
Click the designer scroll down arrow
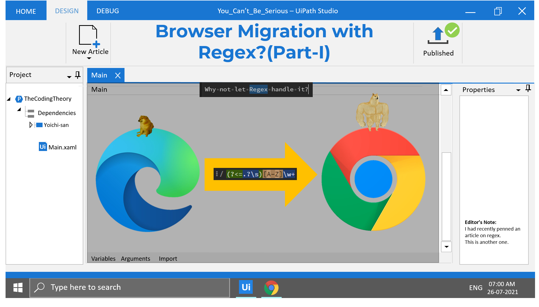[446, 247]
